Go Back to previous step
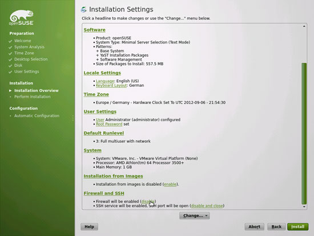This screenshot has height=236, width=314. pos(276,227)
